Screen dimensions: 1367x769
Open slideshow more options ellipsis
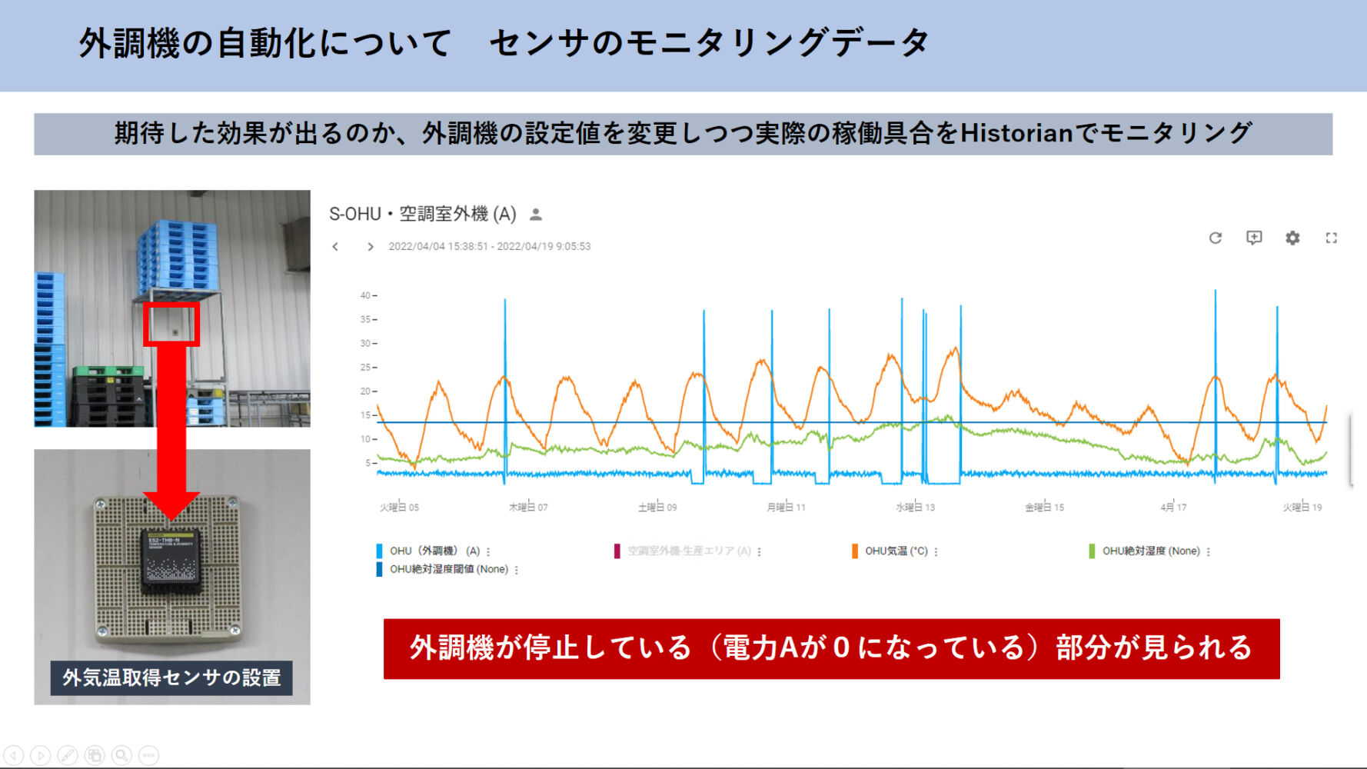tap(148, 755)
